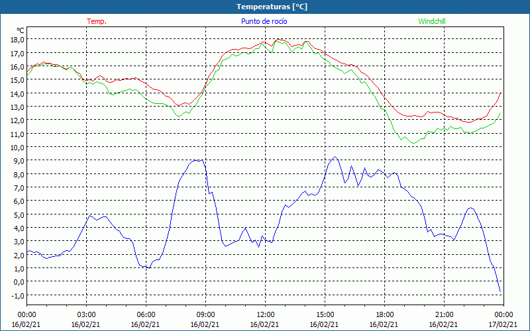Viewport: 530px width, 331px height.
Task: Click the '13,0' y-axis value
Action: (x=19, y=107)
